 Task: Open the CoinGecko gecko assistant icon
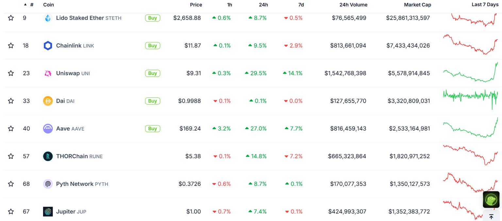click(491, 199)
